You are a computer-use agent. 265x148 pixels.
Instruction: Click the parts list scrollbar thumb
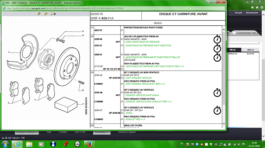point(224,68)
